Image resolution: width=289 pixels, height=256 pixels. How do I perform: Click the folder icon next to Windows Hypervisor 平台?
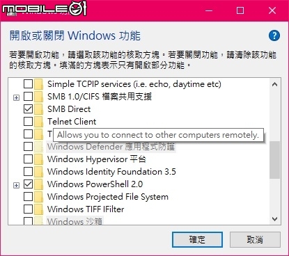[38, 159]
